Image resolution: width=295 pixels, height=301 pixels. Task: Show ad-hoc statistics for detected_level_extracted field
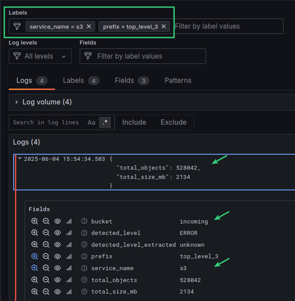tap(69, 245)
